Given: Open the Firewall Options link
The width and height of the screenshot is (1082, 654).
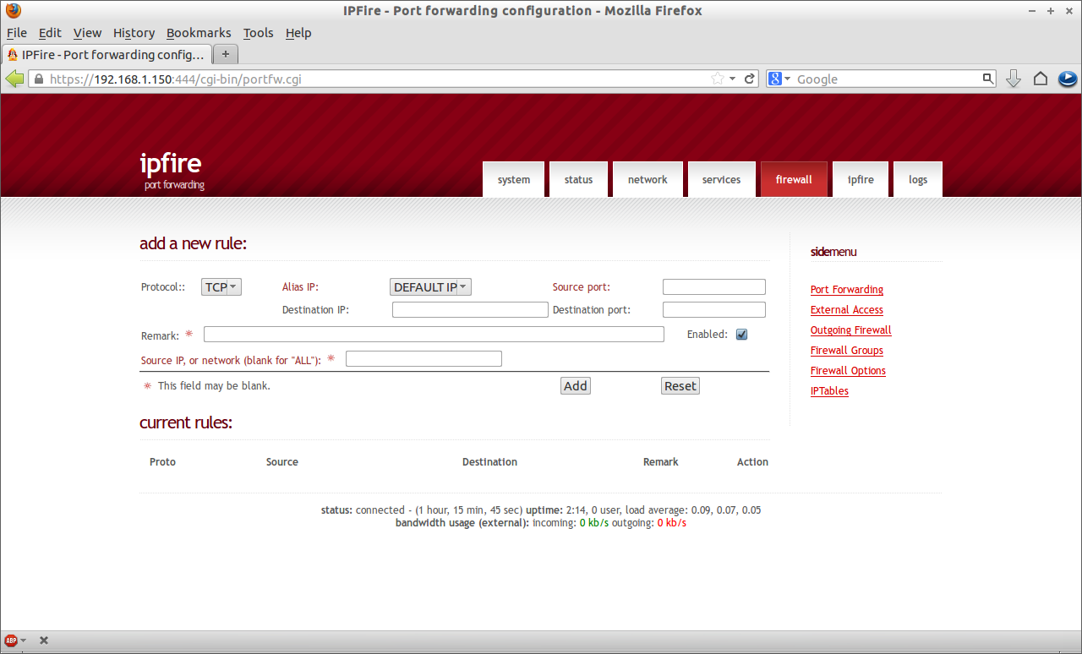Looking at the screenshot, I should coord(849,371).
